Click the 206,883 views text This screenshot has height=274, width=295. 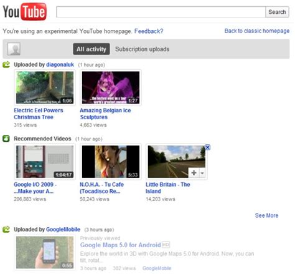30,199
